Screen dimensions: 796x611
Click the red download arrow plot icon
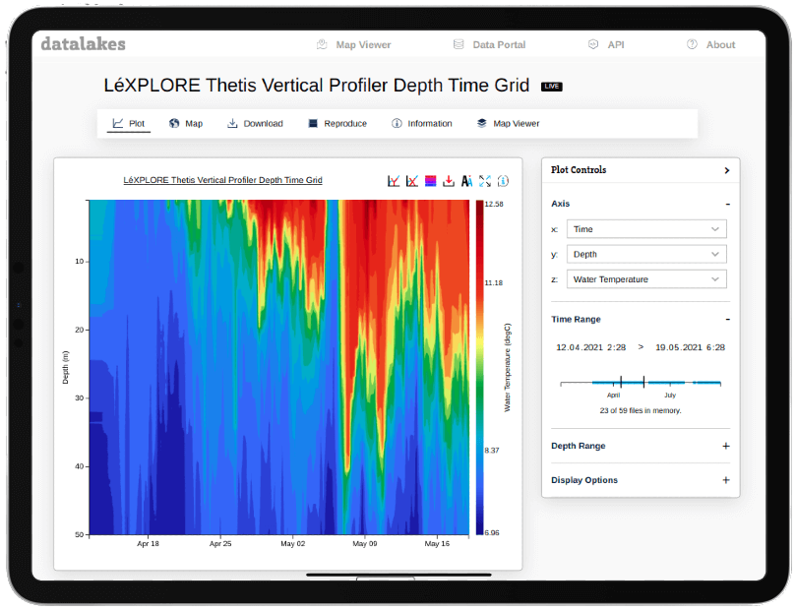[449, 181]
